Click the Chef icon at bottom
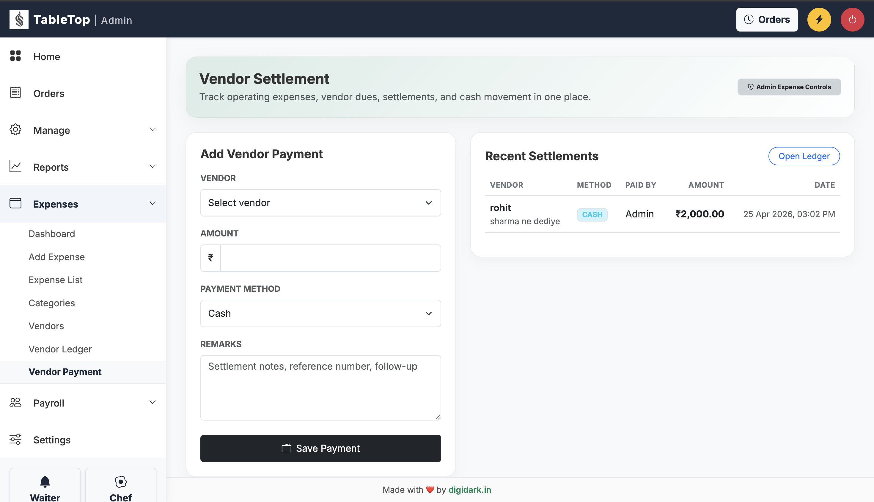The image size is (874, 502). click(121, 482)
